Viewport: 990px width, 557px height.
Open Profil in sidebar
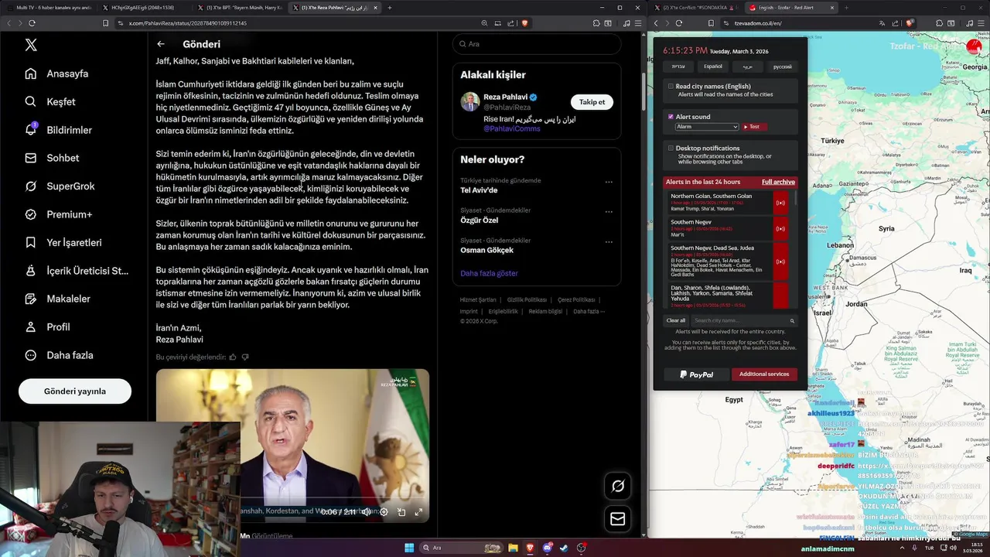(x=48, y=327)
